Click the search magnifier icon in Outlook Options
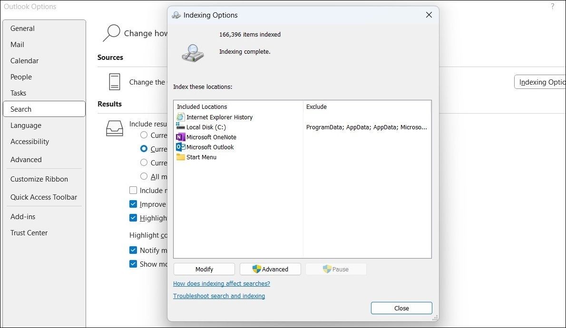The height and width of the screenshot is (328, 566). coord(112,33)
